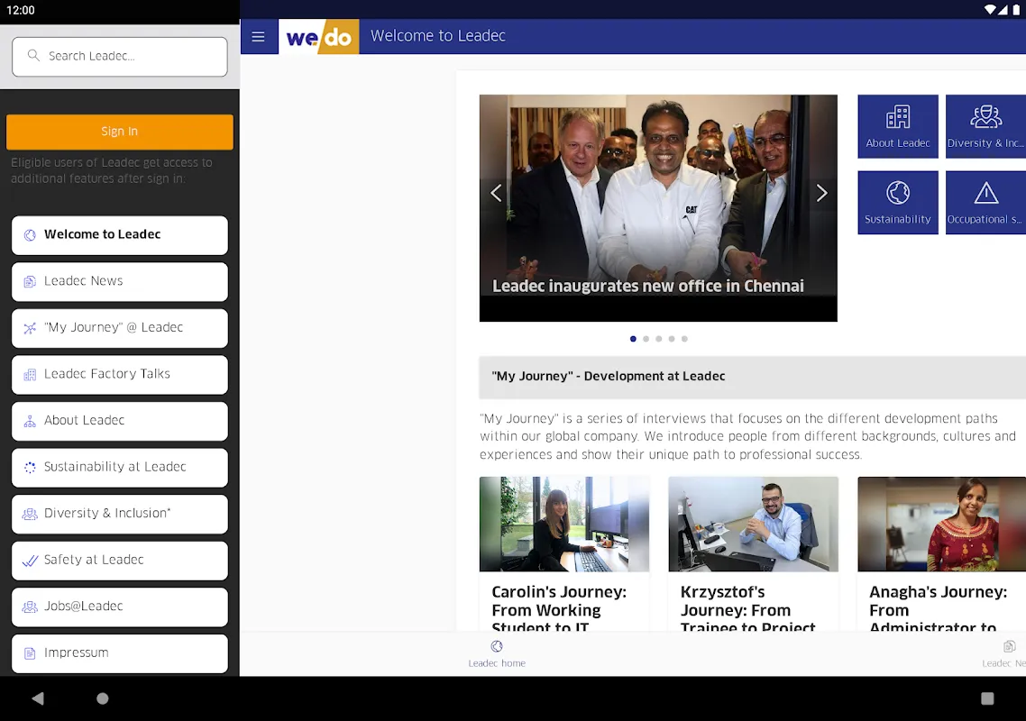
Task: Click the Diversity & Inclusion sidebar icon
Action: coord(30,515)
